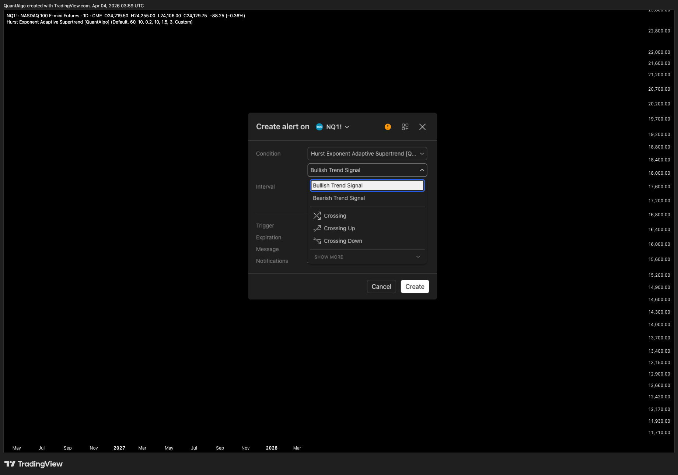Select the Crossing Down condition icon
Viewport: 678px width, 475px height.
click(317, 241)
